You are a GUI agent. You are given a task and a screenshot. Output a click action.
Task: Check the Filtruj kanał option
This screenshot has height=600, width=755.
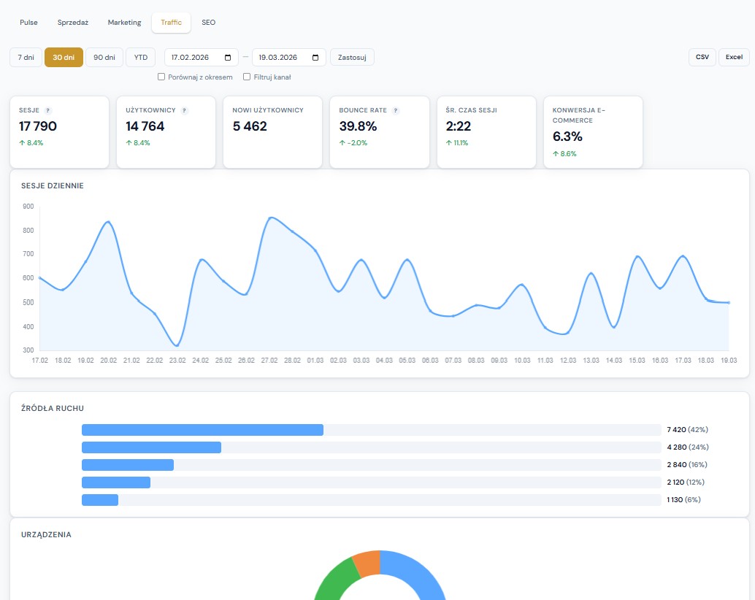point(247,76)
